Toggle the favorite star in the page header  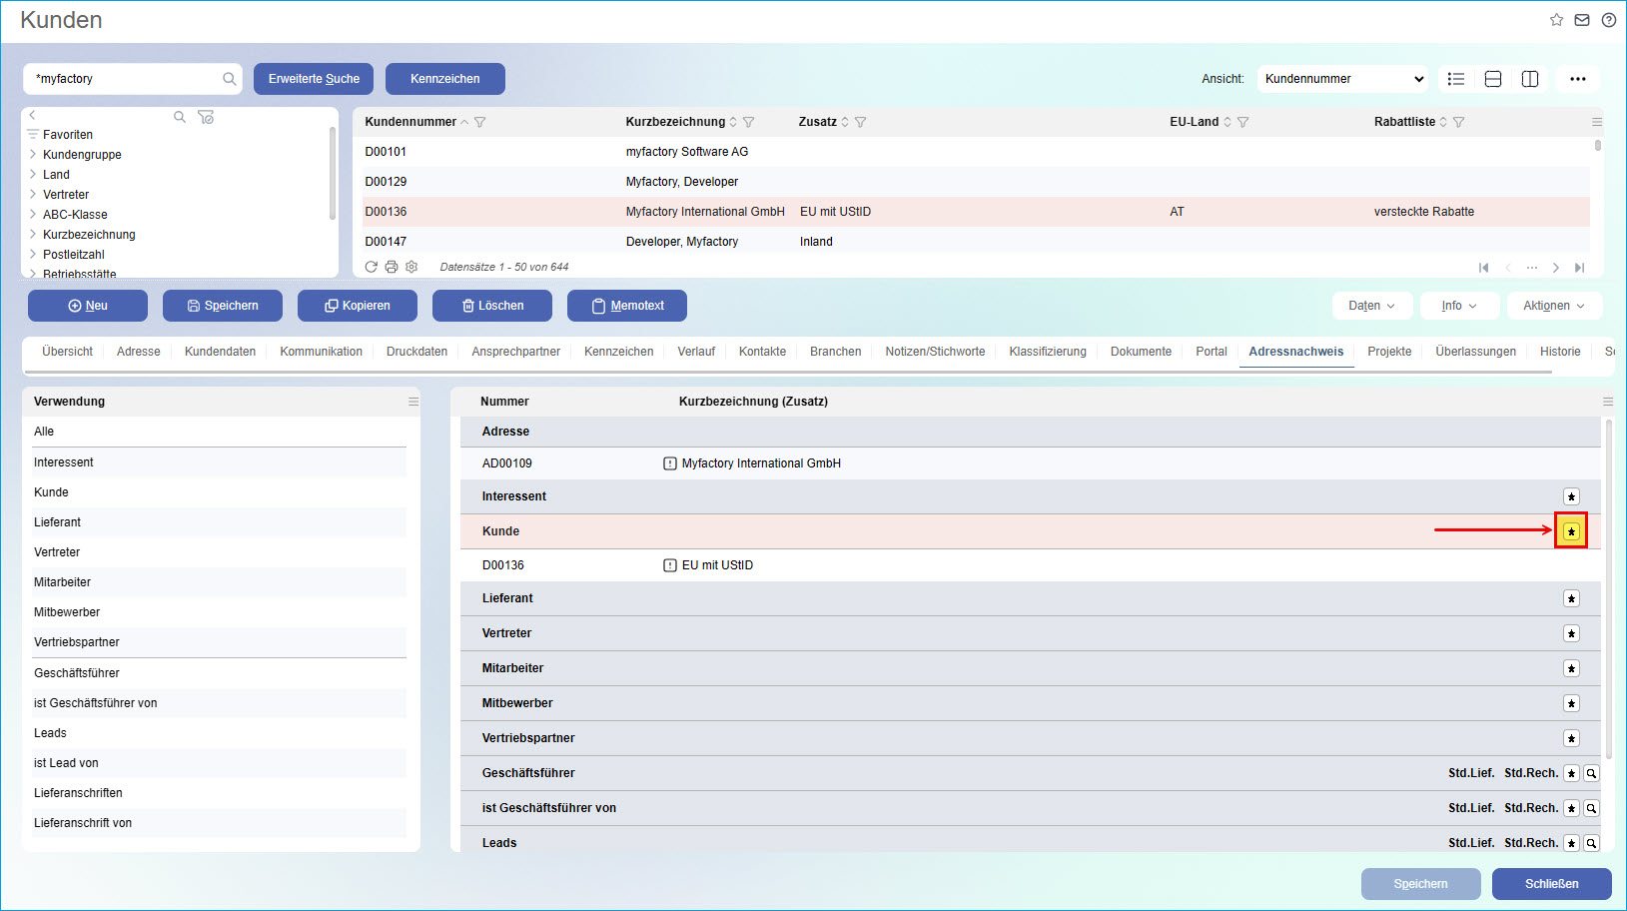[1556, 20]
